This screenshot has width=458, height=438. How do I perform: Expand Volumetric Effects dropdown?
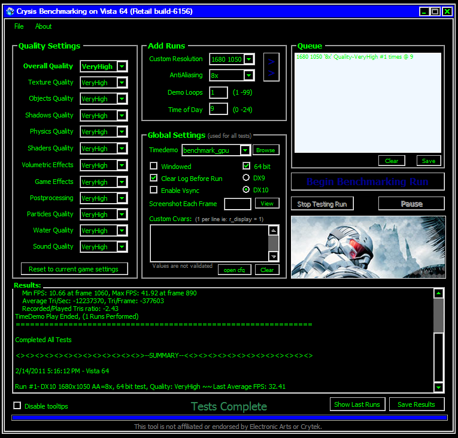[x=122, y=165]
